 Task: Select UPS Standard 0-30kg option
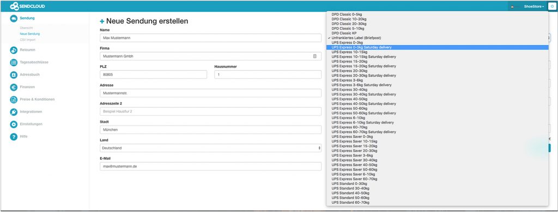point(438,184)
